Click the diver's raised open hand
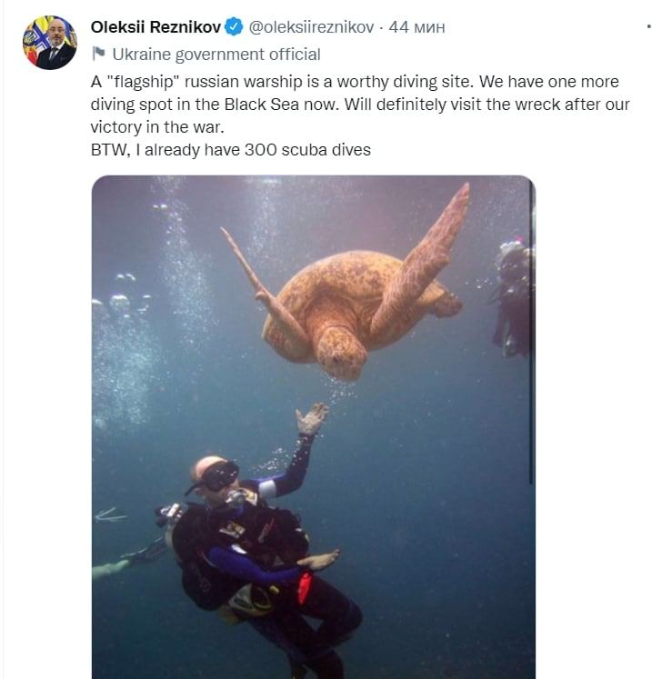The width and height of the screenshot is (652, 679). click(312, 418)
